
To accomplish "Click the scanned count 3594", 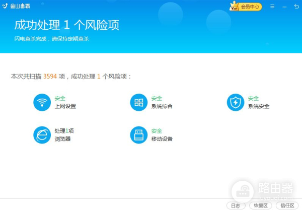I will 50,77.
